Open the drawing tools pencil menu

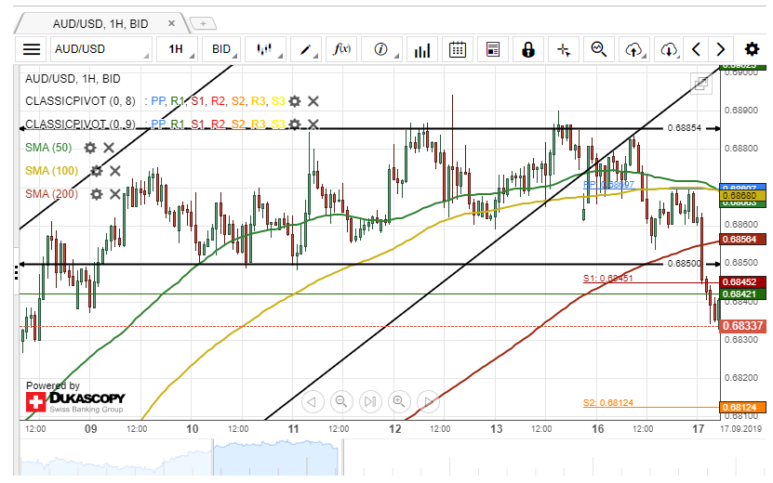[305, 49]
